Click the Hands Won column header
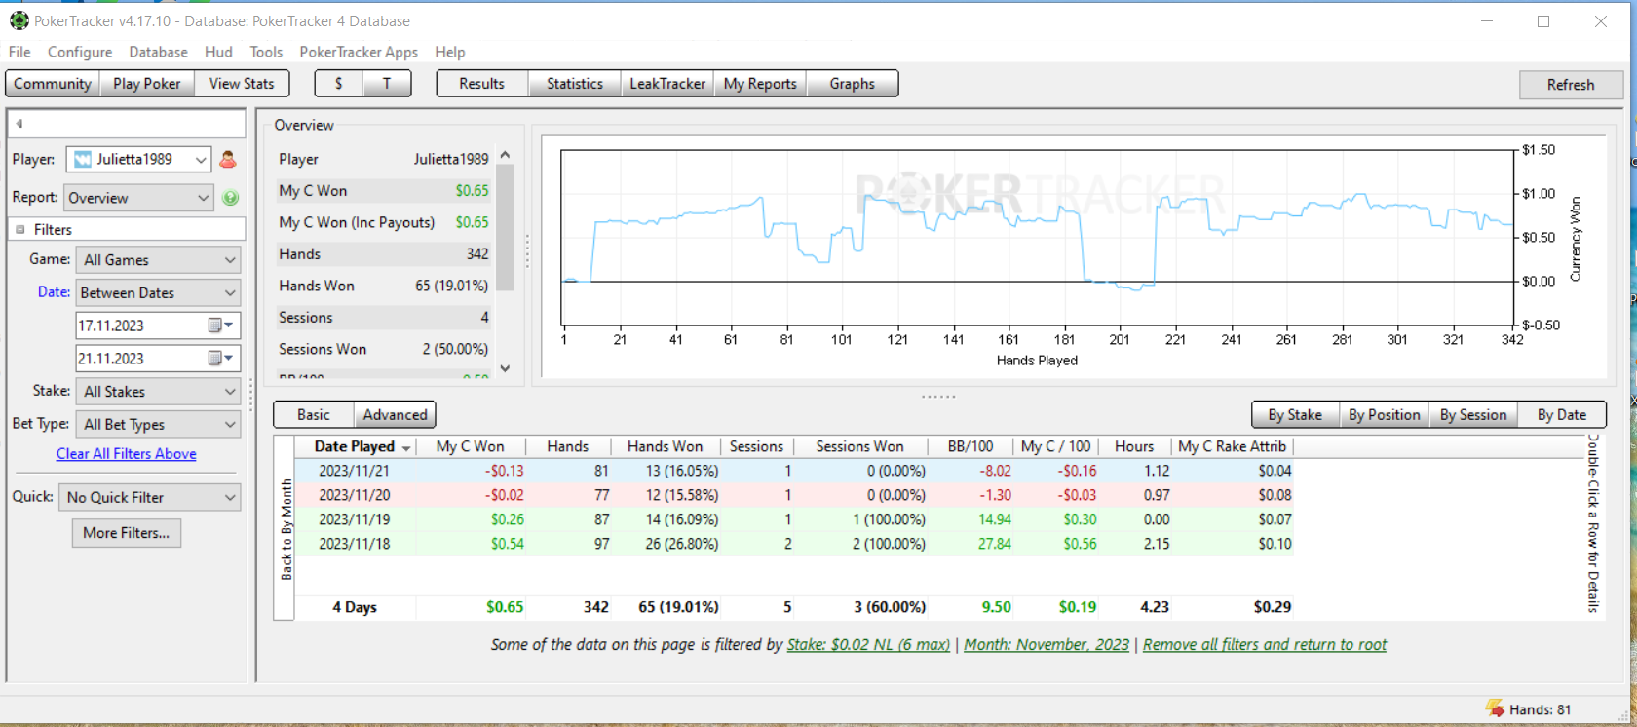This screenshot has height=727, width=1637. (x=665, y=446)
